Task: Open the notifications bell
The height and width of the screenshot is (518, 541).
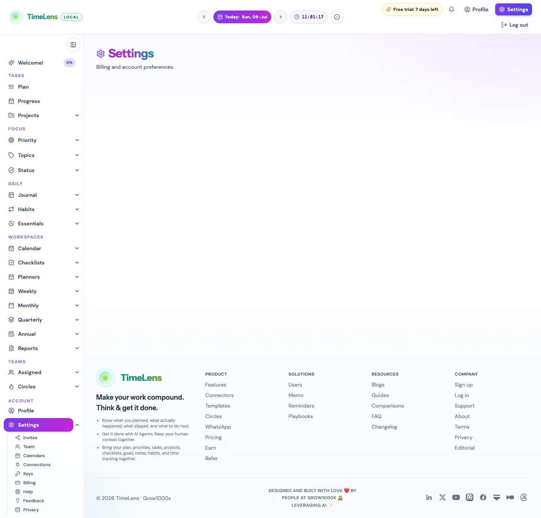Action: (x=452, y=9)
